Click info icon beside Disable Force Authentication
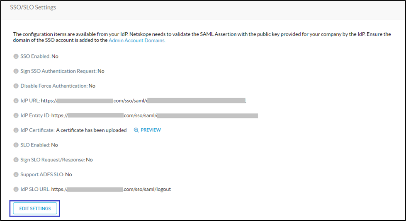 pos(16,86)
